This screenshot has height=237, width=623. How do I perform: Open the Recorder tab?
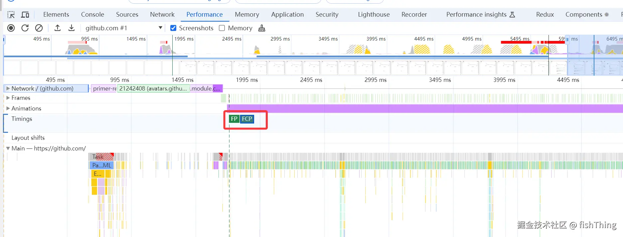click(414, 15)
